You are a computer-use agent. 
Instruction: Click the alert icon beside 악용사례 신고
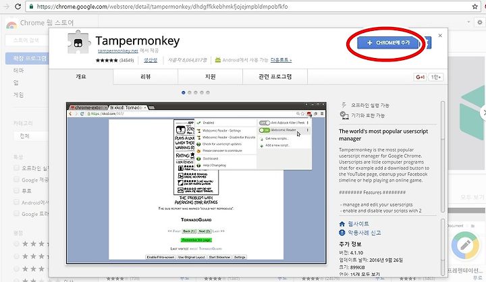(342, 233)
